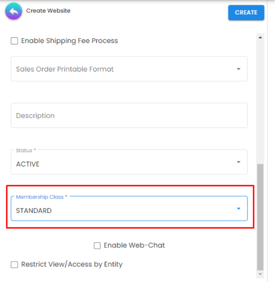Check the Restrict View/Access by Entity box
275x294 pixels.
tap(15, 264)
